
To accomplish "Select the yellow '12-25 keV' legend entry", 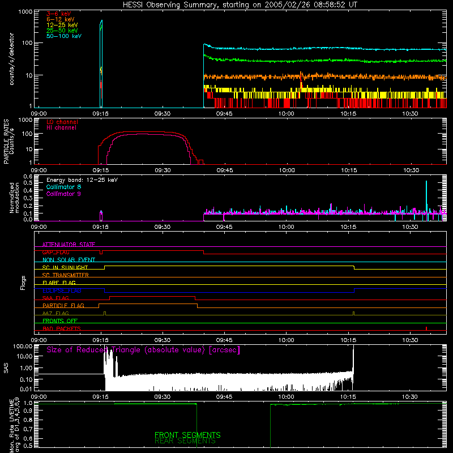I will coord(62,25).
